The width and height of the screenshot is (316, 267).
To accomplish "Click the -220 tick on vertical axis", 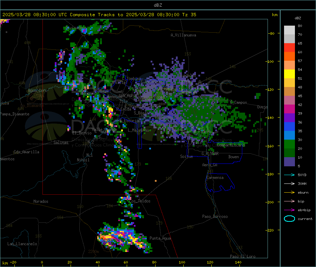I will click(x=270, y=230).
